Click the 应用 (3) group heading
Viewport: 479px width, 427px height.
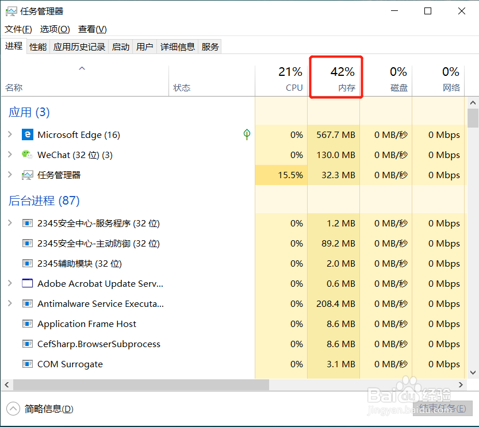coord(29,112)
